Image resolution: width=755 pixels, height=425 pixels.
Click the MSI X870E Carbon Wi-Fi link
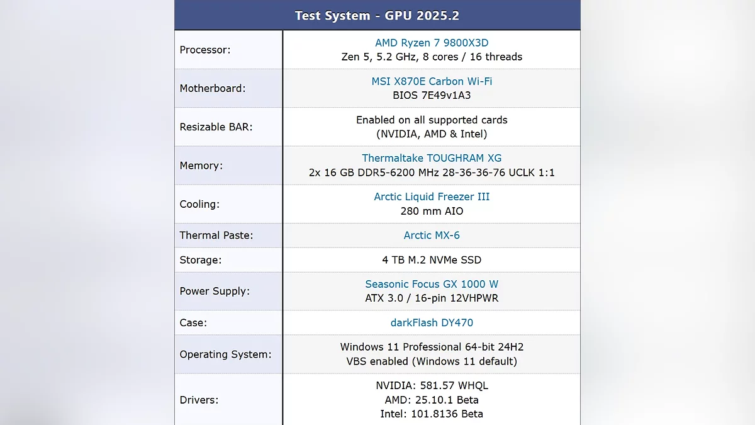point(432,81)
